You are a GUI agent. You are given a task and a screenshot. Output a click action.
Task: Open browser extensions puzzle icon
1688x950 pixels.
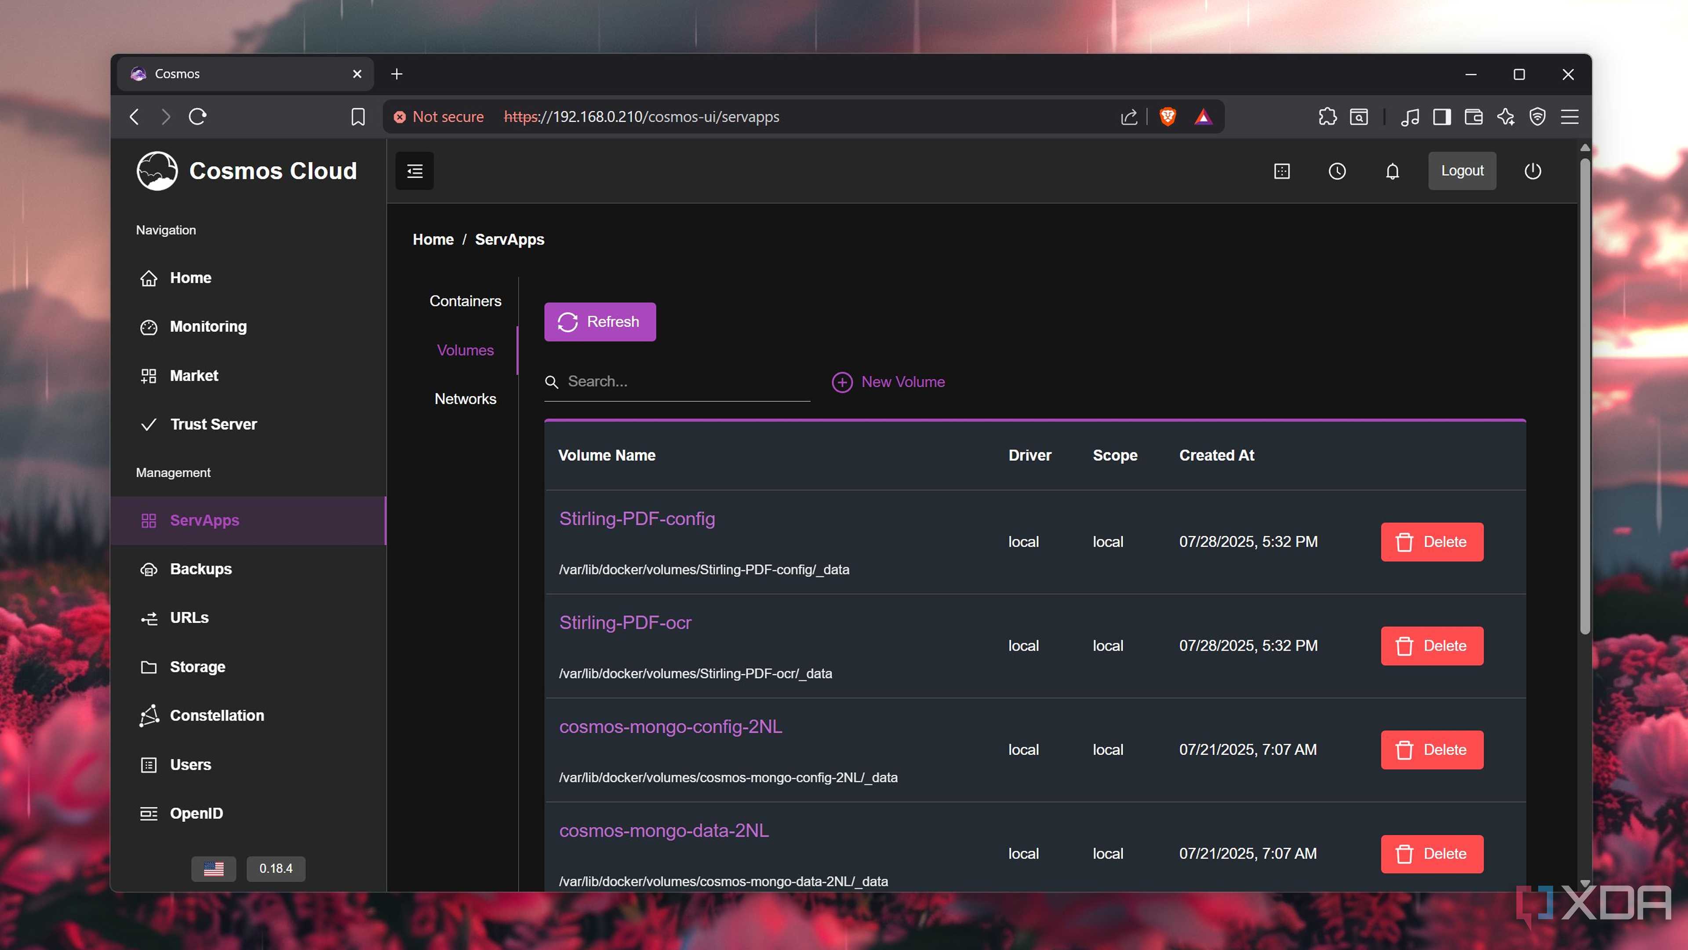[1327, 117]
